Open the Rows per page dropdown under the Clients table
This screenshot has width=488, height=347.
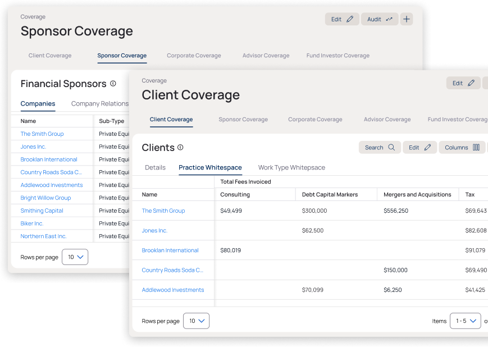click(196, 321)
